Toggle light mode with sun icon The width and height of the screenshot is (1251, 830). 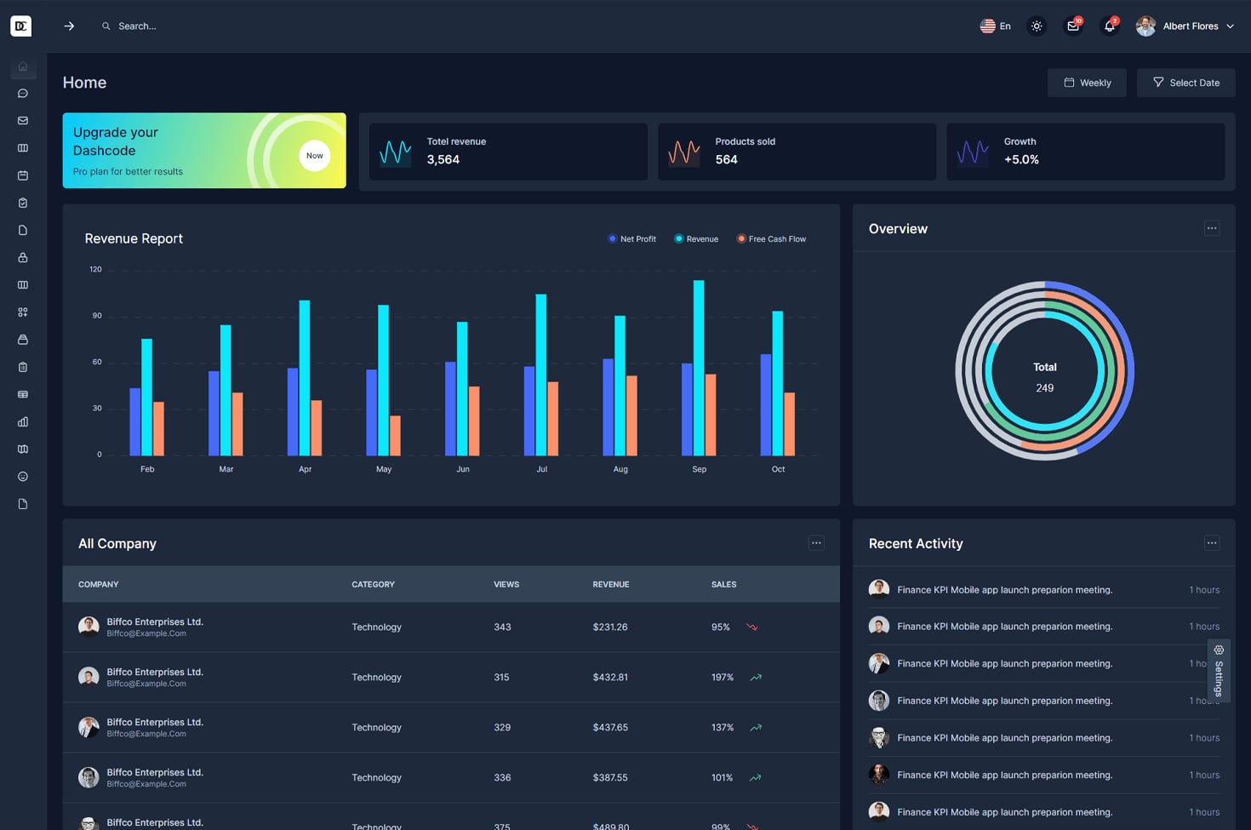point(1037,26)
